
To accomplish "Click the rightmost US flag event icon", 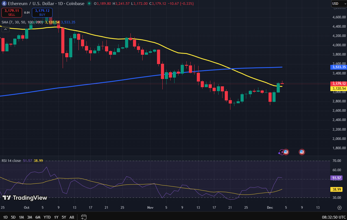I will [302, 152].
